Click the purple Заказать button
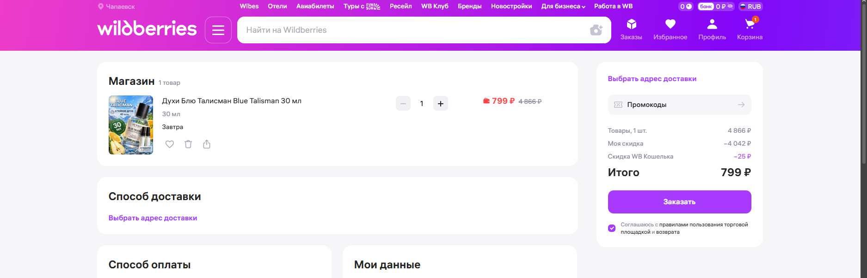This screenshot has height=278, width=867. (x=679, y=202)
